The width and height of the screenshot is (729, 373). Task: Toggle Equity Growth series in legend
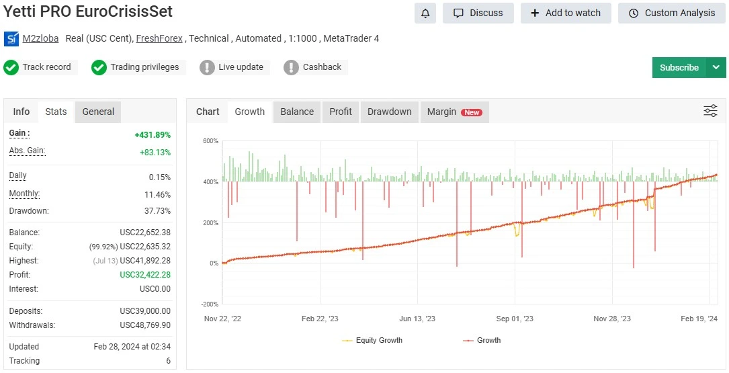point(372,341)
